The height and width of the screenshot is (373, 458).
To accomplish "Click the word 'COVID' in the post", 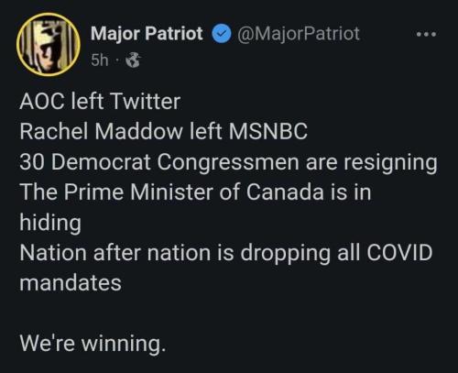I will point(399,253).
